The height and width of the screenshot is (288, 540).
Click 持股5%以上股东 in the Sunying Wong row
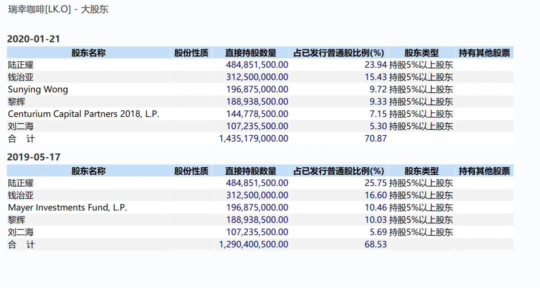(x=421, y=90)
